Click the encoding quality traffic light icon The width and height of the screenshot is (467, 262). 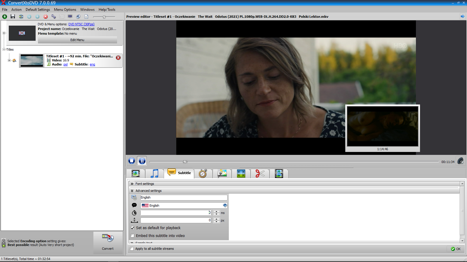click(x=4, y=243)
